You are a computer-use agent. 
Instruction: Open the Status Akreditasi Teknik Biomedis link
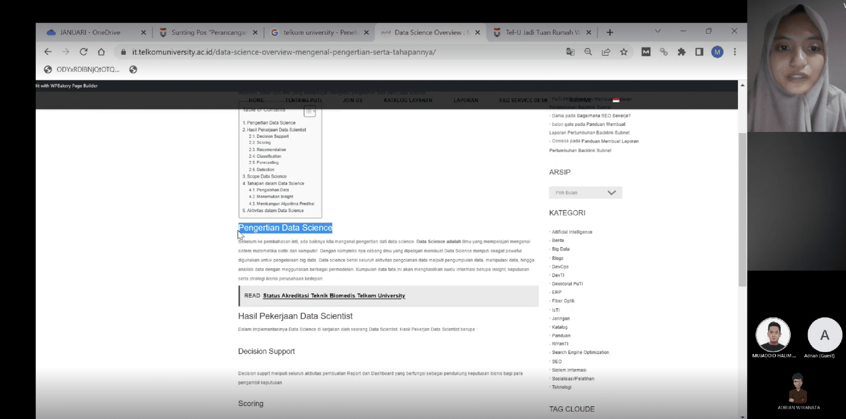click(334, 296)
